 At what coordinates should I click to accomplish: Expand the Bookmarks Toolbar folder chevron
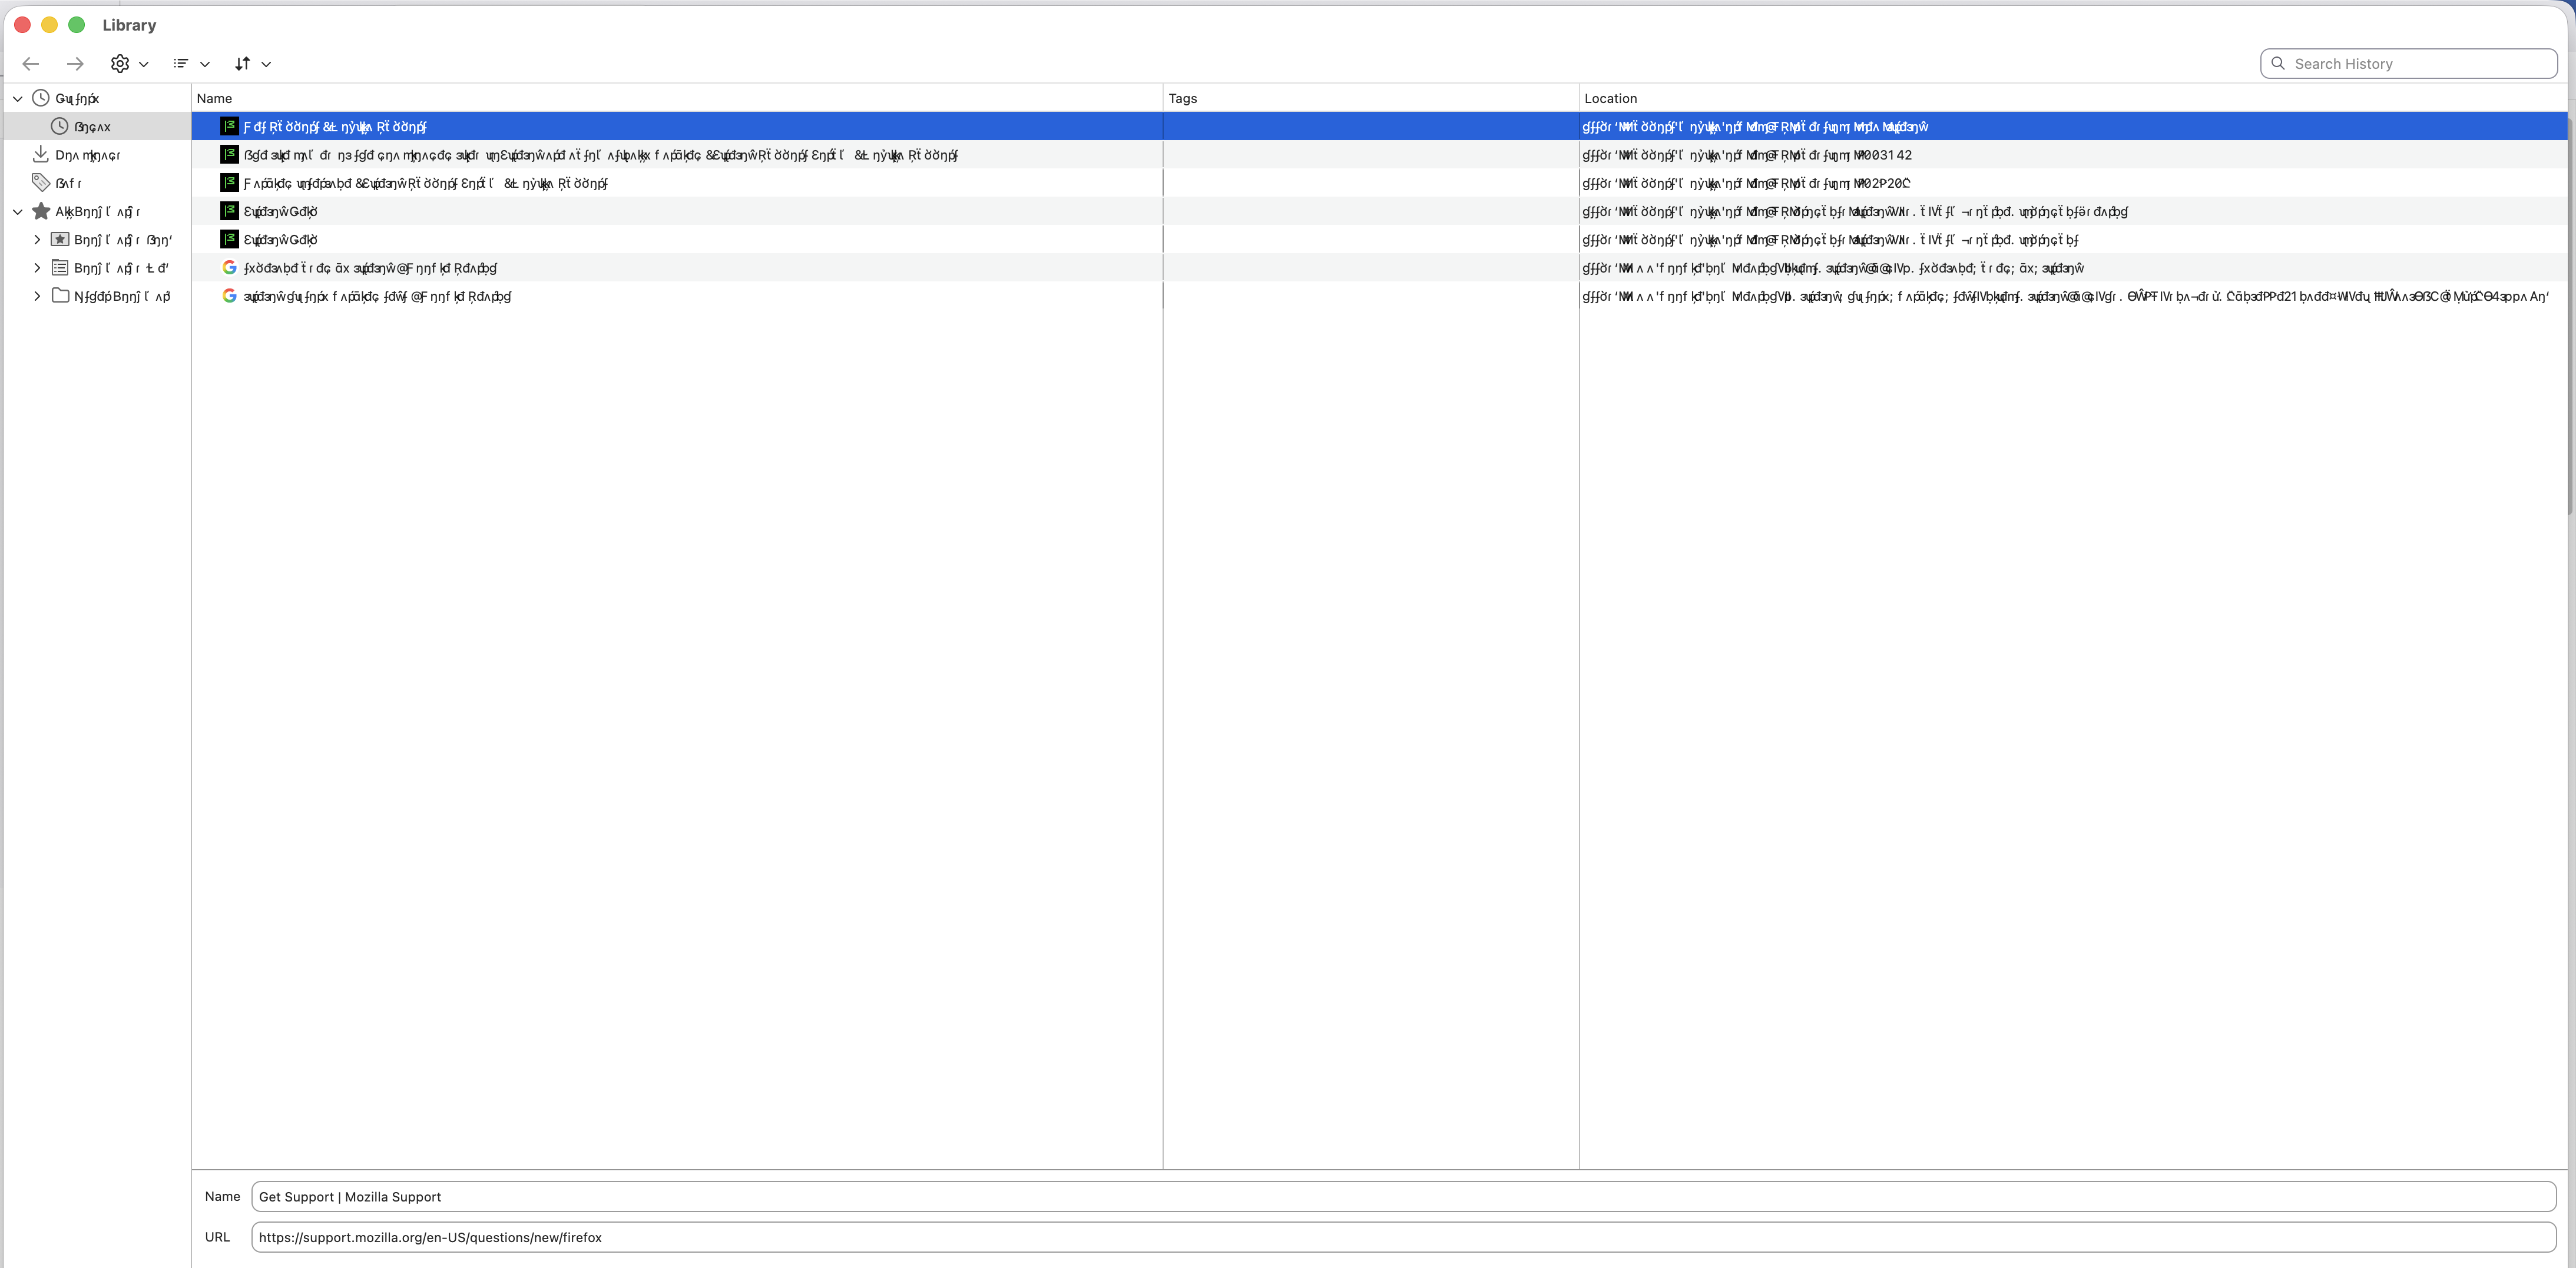pyautogui.click(x=37, y=240)
